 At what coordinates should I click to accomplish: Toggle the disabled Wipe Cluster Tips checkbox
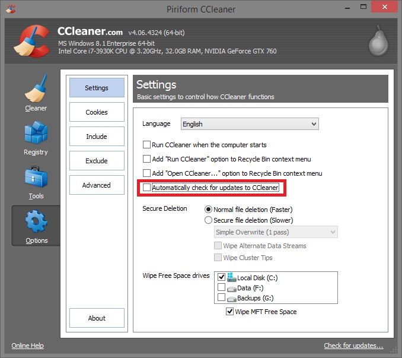coord(218,258)
